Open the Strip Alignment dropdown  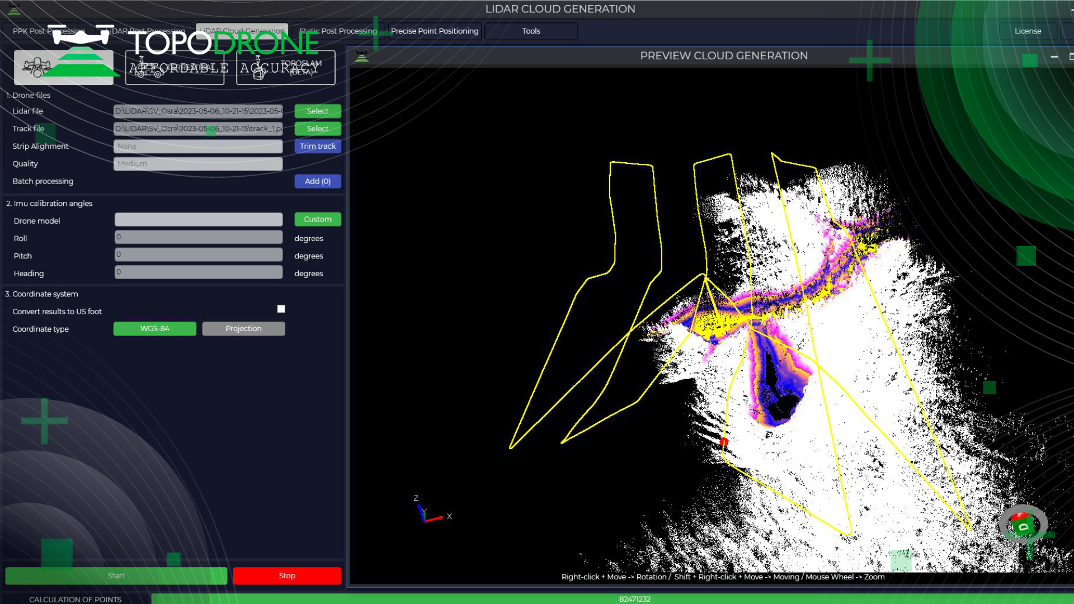pyautogui.click(x=198, y=147)
